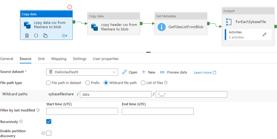The image size is (277, 139).
Task: Uncheck the Recursively checkbox
Action: point(49,121)
